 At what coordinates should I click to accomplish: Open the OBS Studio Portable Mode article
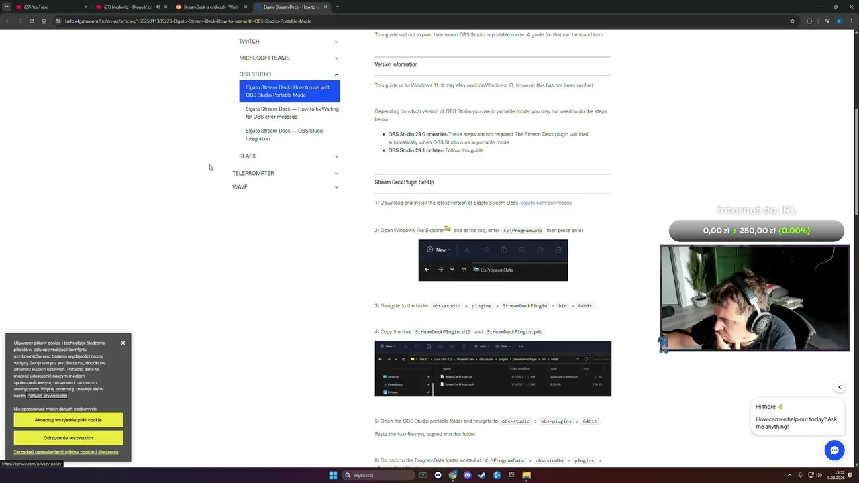[x=289, y=91]
